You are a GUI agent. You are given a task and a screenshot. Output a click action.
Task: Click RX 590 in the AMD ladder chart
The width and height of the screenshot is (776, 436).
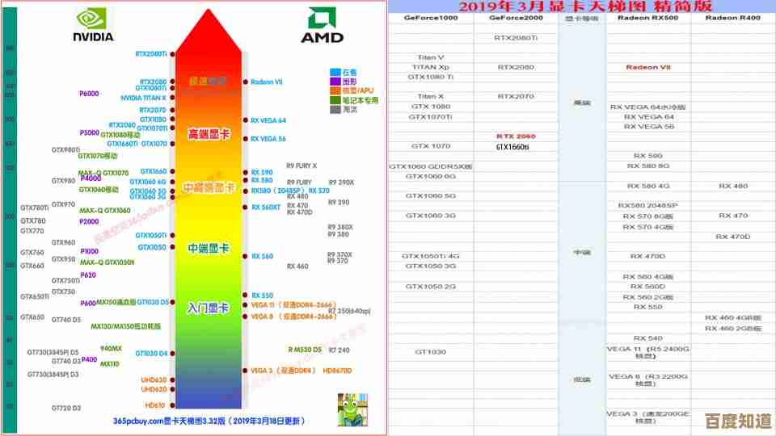[262, 173]
